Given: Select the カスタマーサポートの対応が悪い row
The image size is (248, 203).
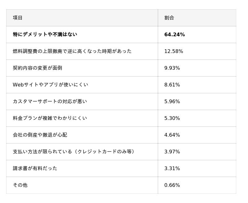Looking at the screenshot, I should tap(50, 101).
